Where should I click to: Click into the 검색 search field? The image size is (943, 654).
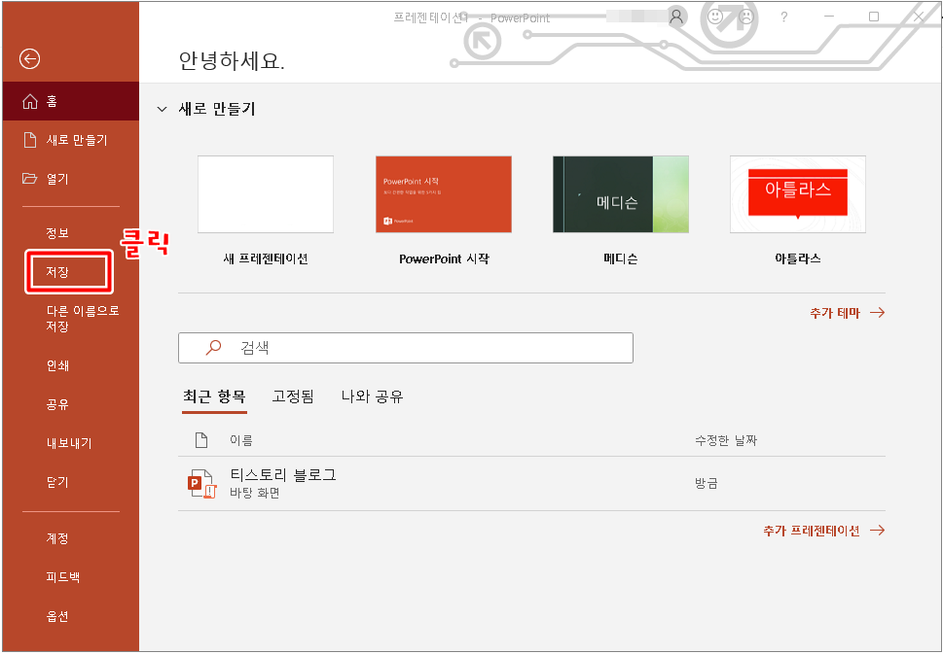pos(406,348)
